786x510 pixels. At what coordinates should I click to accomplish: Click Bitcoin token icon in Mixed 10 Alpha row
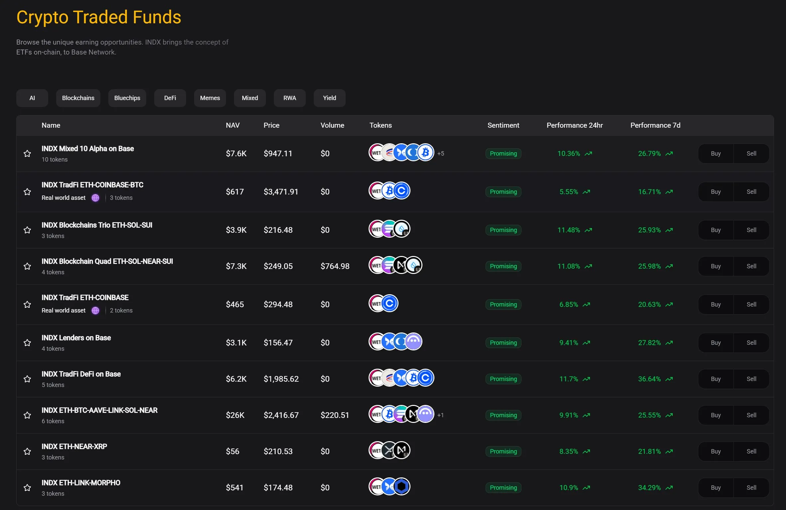(x=426, y=153)
